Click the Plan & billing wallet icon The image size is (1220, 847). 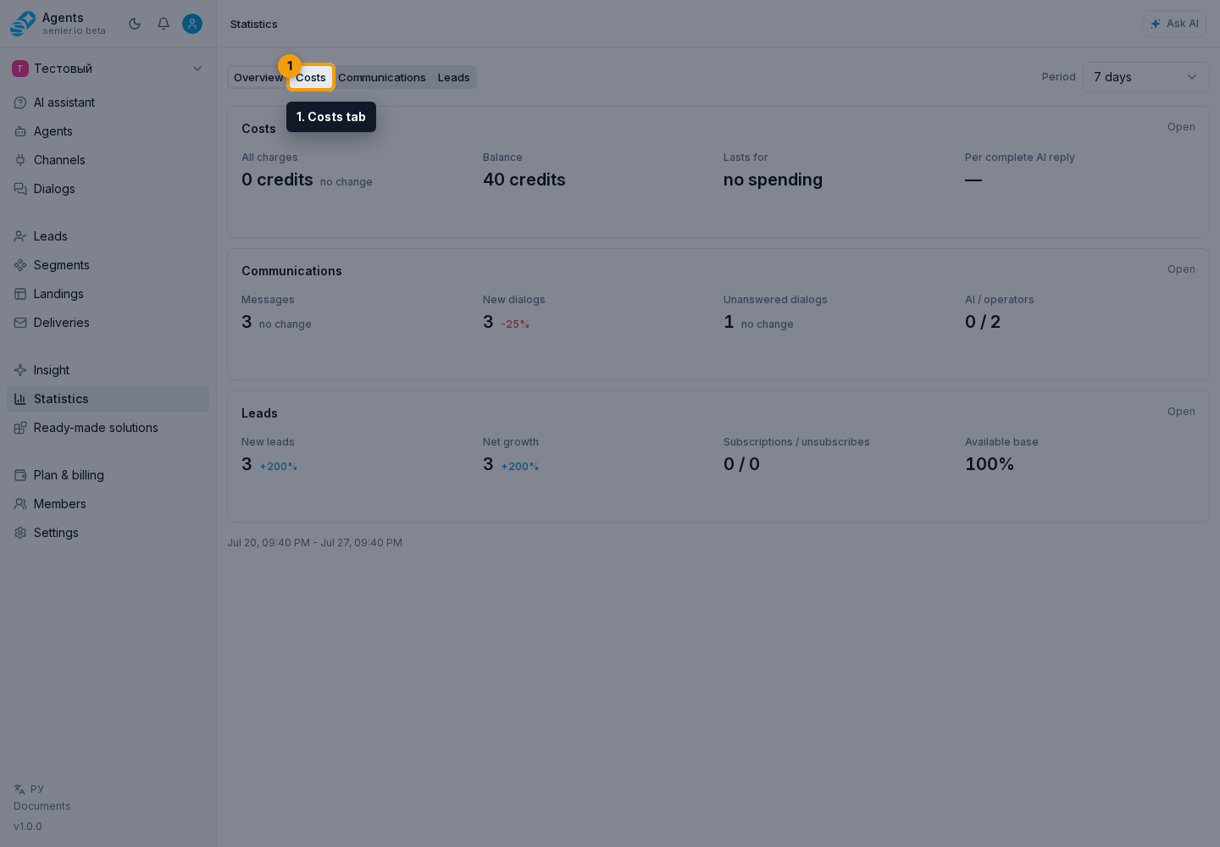tap(20, 475)
